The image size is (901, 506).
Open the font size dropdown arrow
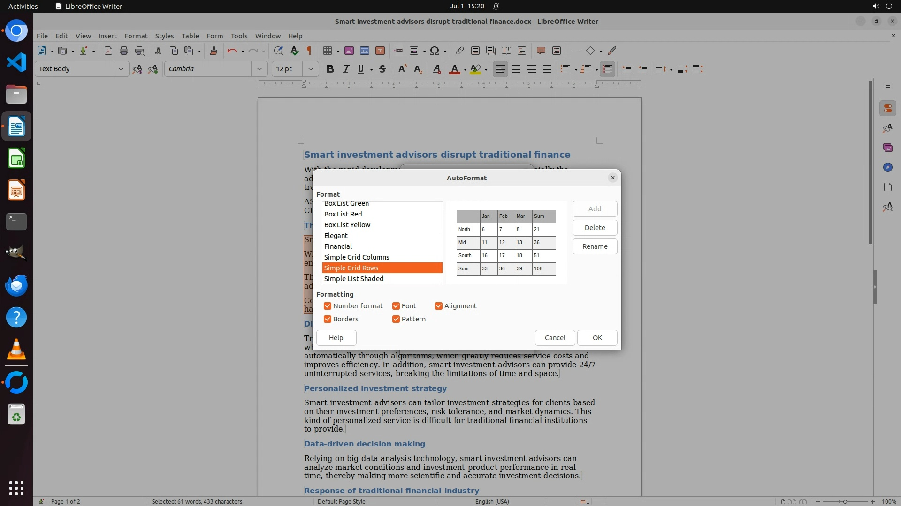(x=310, y=69)
